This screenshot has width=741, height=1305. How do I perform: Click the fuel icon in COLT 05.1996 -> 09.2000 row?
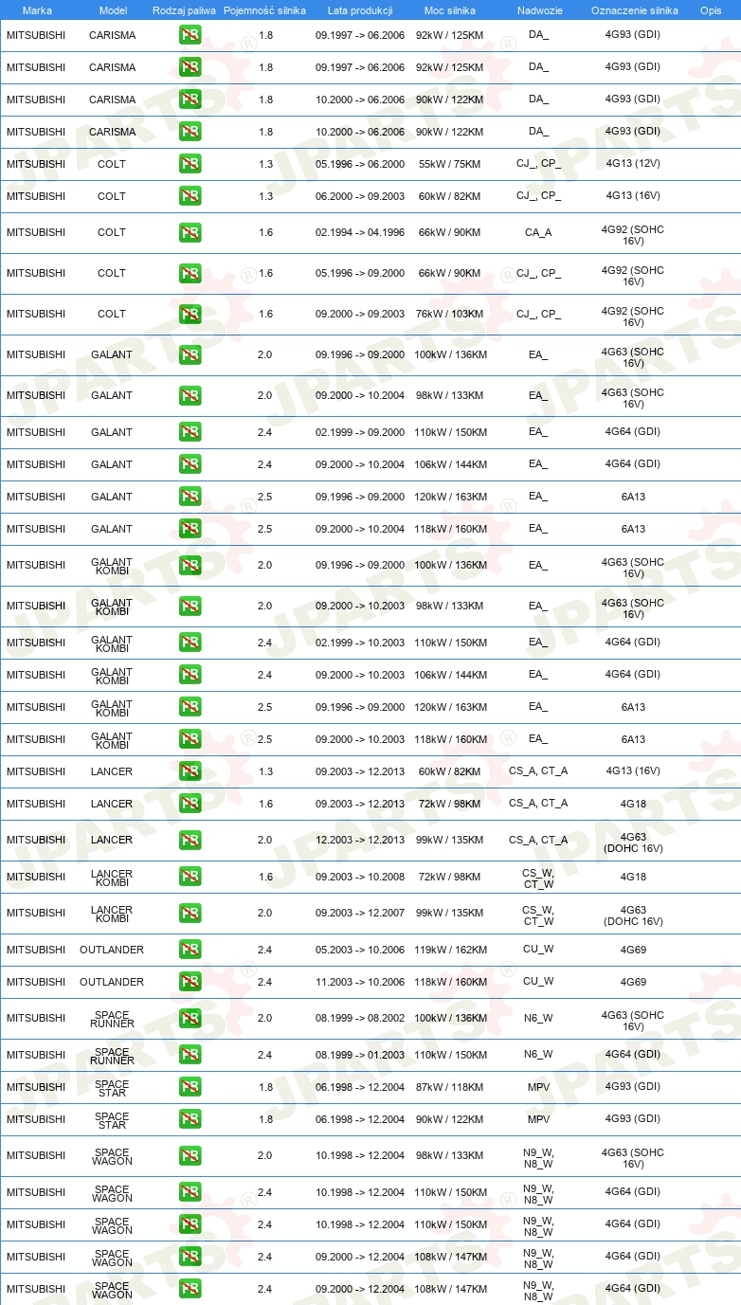coord(190,273)
